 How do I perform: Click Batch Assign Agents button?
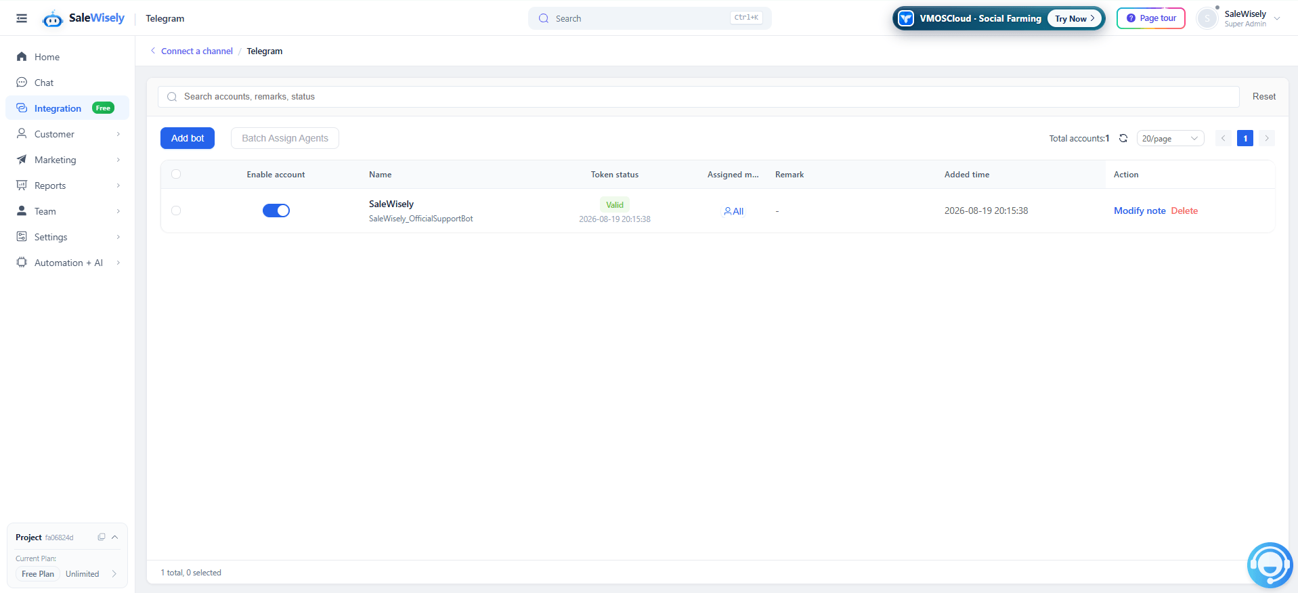[285, 138]
